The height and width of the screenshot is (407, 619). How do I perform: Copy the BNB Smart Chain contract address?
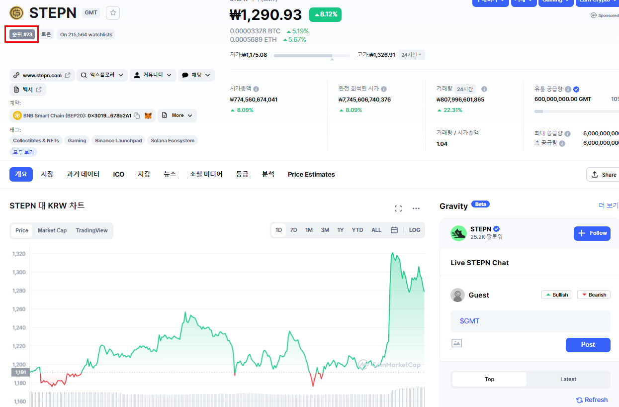tap(137, 115)
